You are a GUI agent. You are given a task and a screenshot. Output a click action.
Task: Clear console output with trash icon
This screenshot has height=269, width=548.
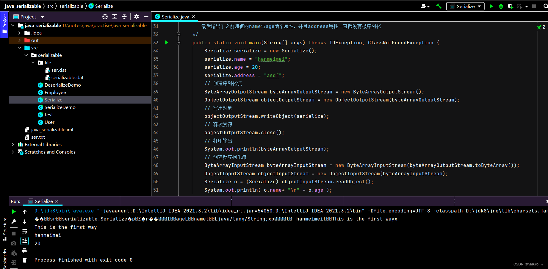(25, 260)
